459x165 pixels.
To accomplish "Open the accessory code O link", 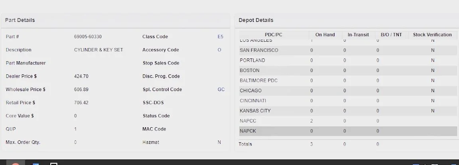I will (x=219, y=50).
